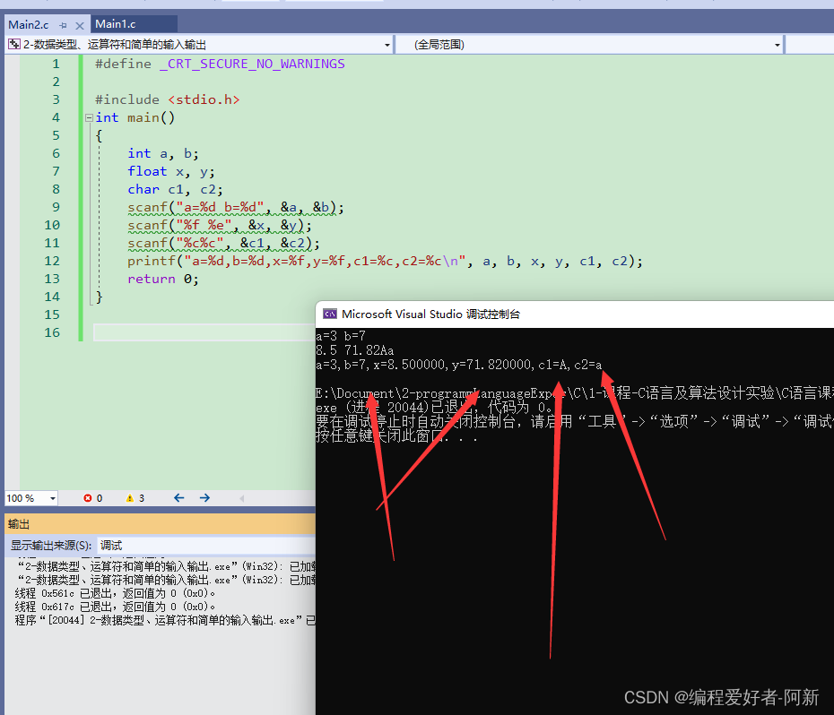The image size is (834, 715).
Task: Click the 'return 0;' statement
Action: click(x=162, y=279)
